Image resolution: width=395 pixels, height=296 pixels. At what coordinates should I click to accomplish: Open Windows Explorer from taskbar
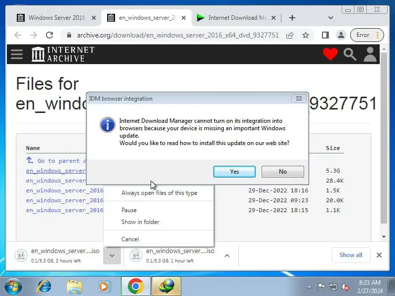(x=75, y=287)
